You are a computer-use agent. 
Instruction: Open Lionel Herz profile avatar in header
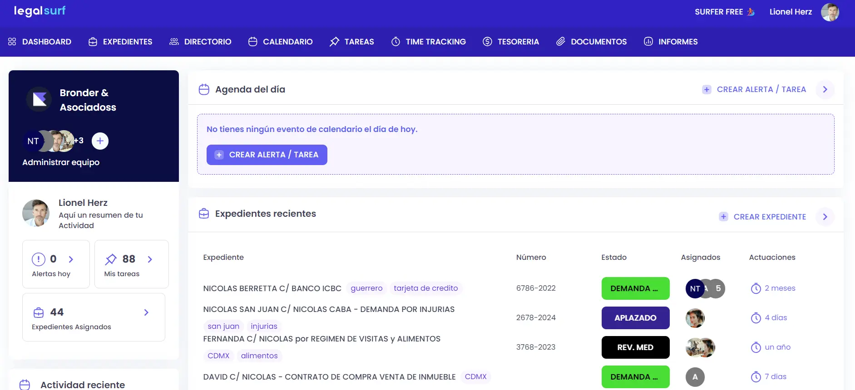tap(830, 12)
